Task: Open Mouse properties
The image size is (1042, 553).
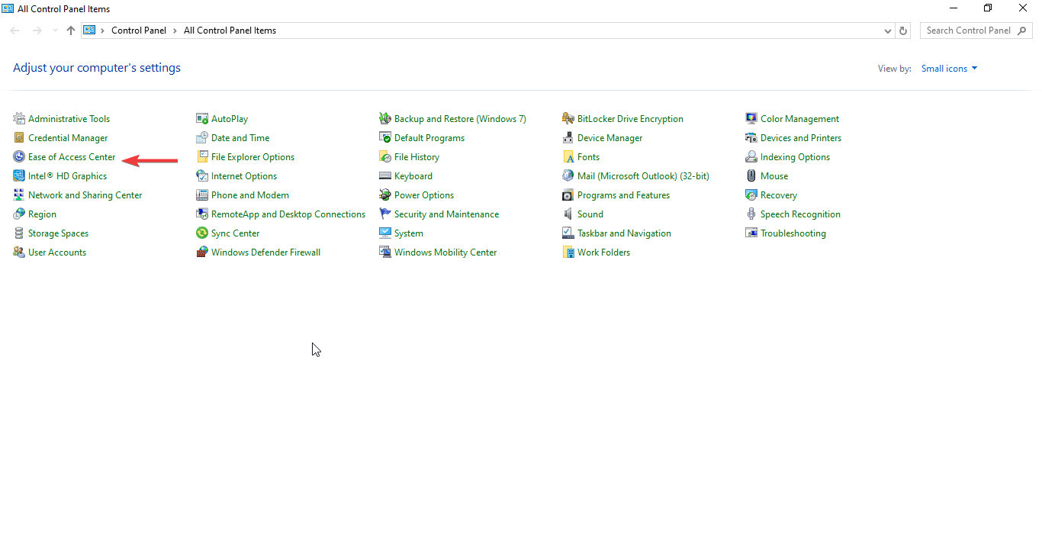Action: point(774,175)
